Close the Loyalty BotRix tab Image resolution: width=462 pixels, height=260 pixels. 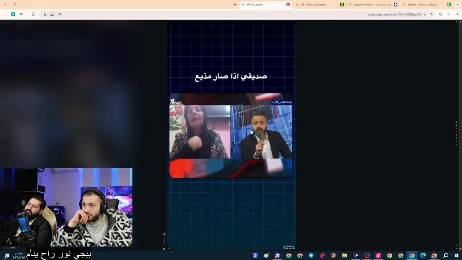[350, 4]
